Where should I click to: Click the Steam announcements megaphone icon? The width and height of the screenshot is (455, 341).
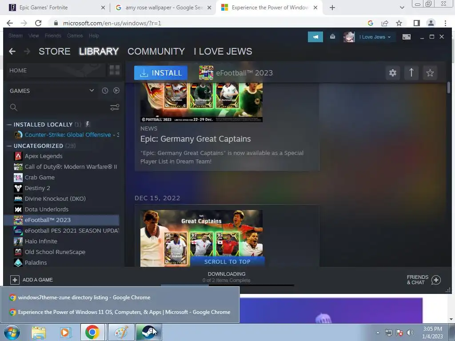click(x=315, y=37)
